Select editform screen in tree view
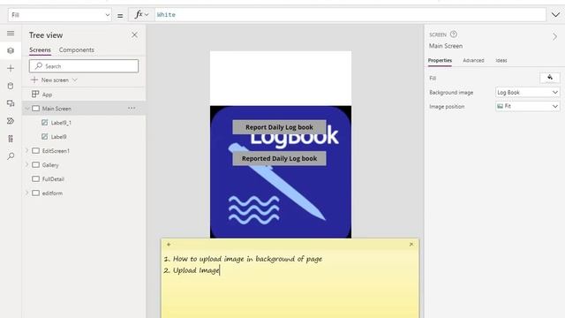The image size is (565, 318). coord(52,193)
